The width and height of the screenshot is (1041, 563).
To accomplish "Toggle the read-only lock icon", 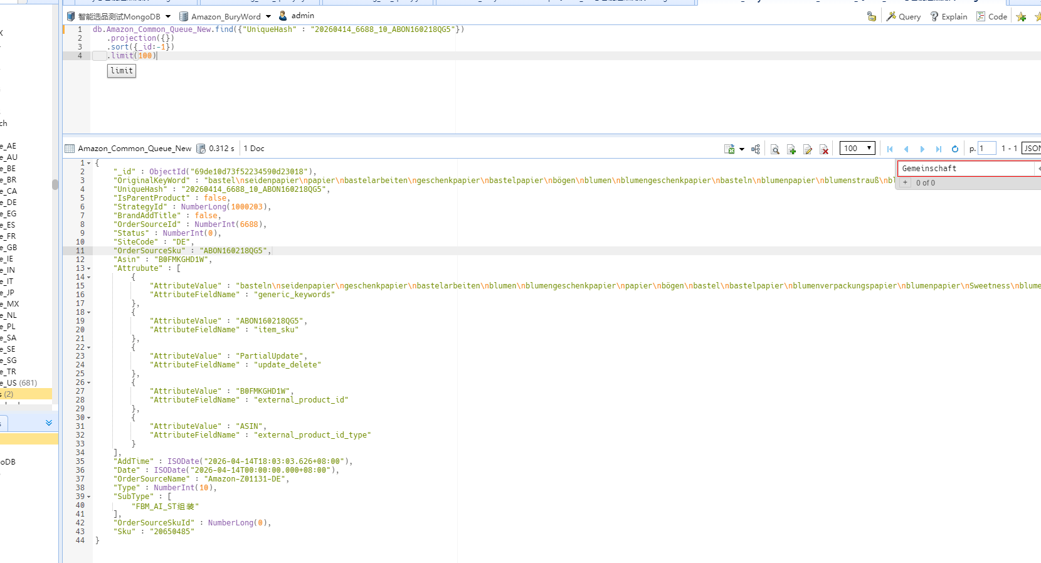I will point(872,16).
